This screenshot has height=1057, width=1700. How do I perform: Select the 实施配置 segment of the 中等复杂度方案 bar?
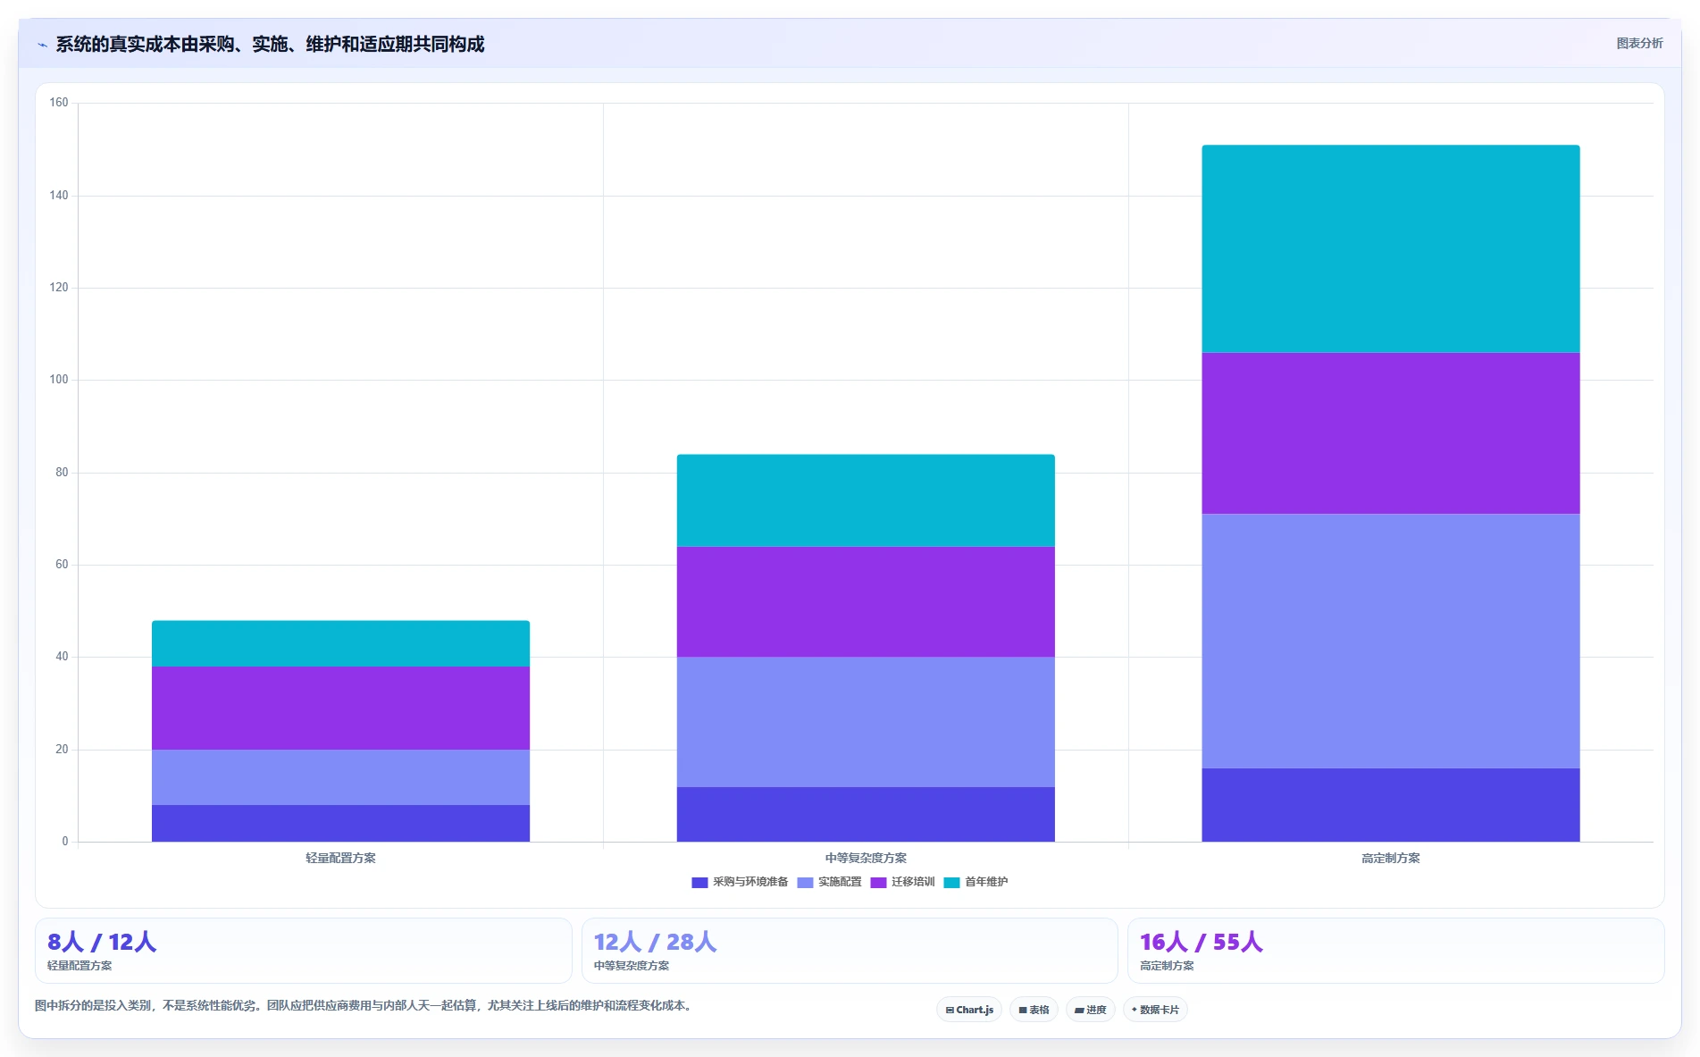(866, 722)
